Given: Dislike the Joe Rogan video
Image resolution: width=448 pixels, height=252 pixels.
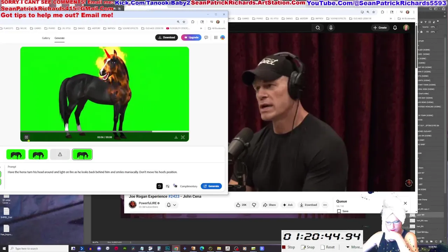Looking at the screenshot, I should [x=254, y=205].
